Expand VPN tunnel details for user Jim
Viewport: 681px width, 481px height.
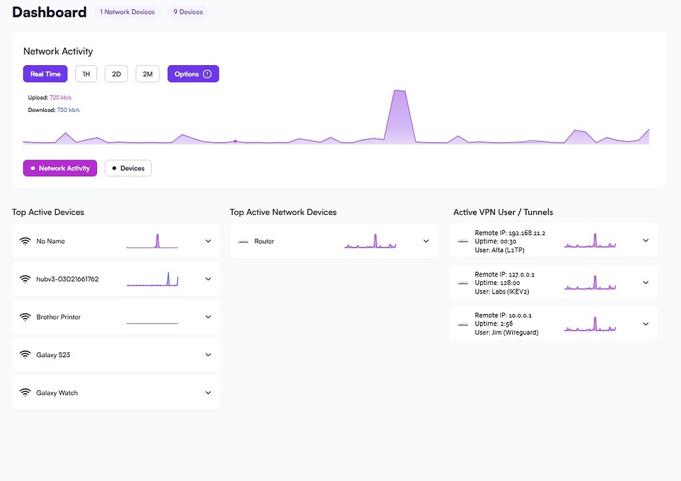point(645,324)
